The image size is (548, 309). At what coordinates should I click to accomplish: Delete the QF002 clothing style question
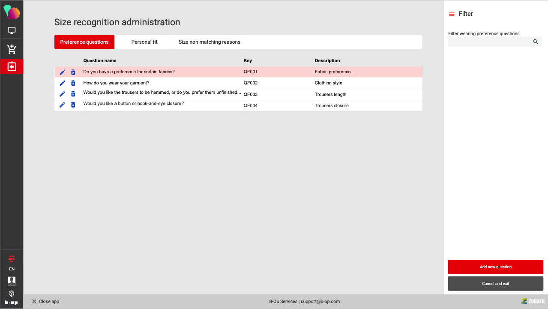click(x=73, y=83)
